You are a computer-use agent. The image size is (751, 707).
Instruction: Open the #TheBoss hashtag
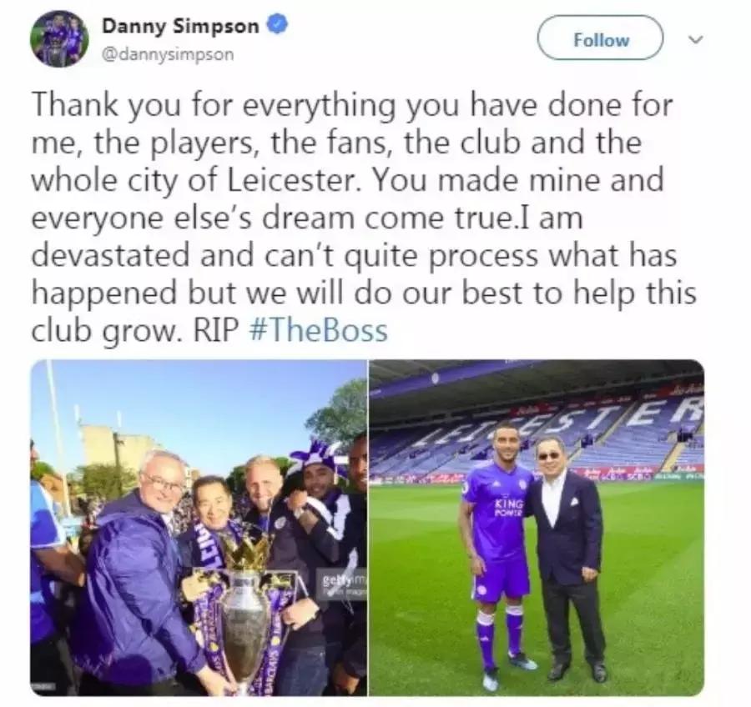point(319,331)
